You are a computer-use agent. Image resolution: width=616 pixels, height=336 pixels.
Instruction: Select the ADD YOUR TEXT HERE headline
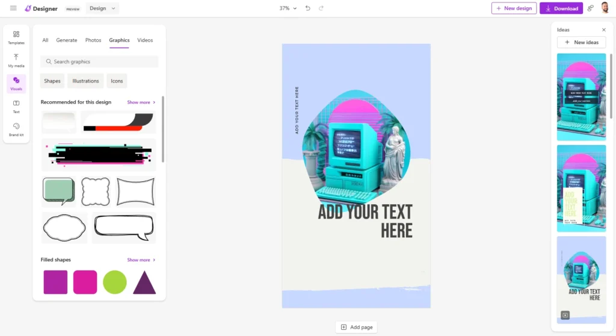click(x=365, y=221)
